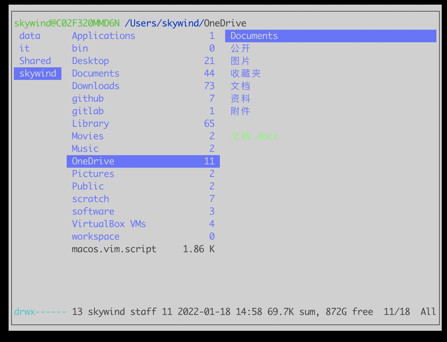The height and width of the screenshot is (342, 447).
Task: Open the scratch directory
Action: point(90,199)
